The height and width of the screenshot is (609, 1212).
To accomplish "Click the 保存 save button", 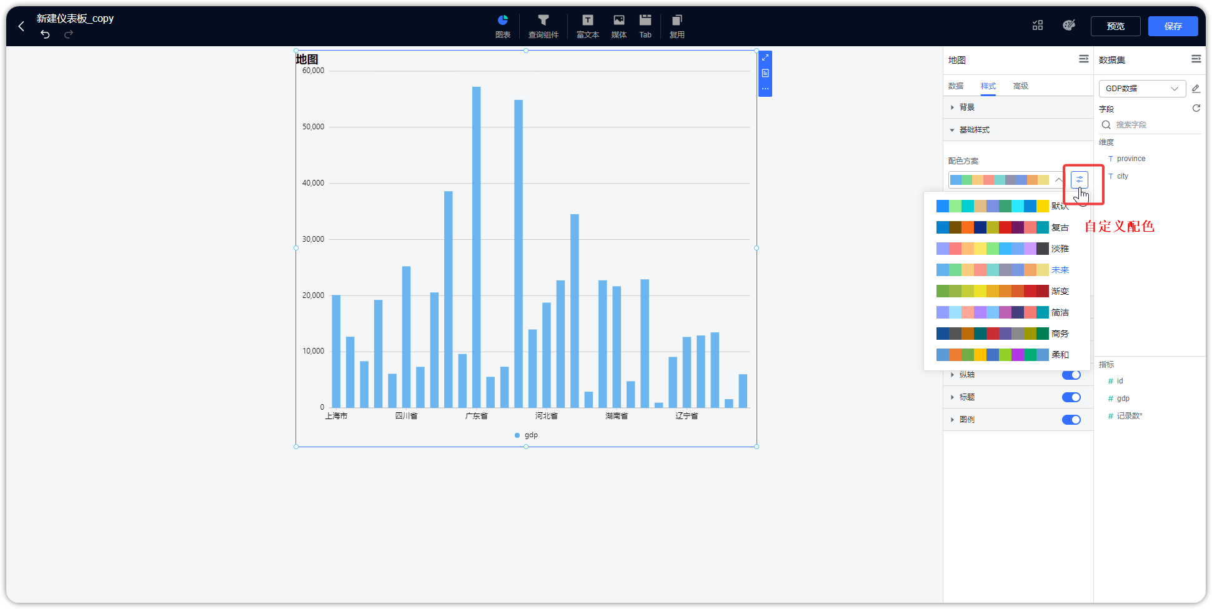I will point(1173,26).
